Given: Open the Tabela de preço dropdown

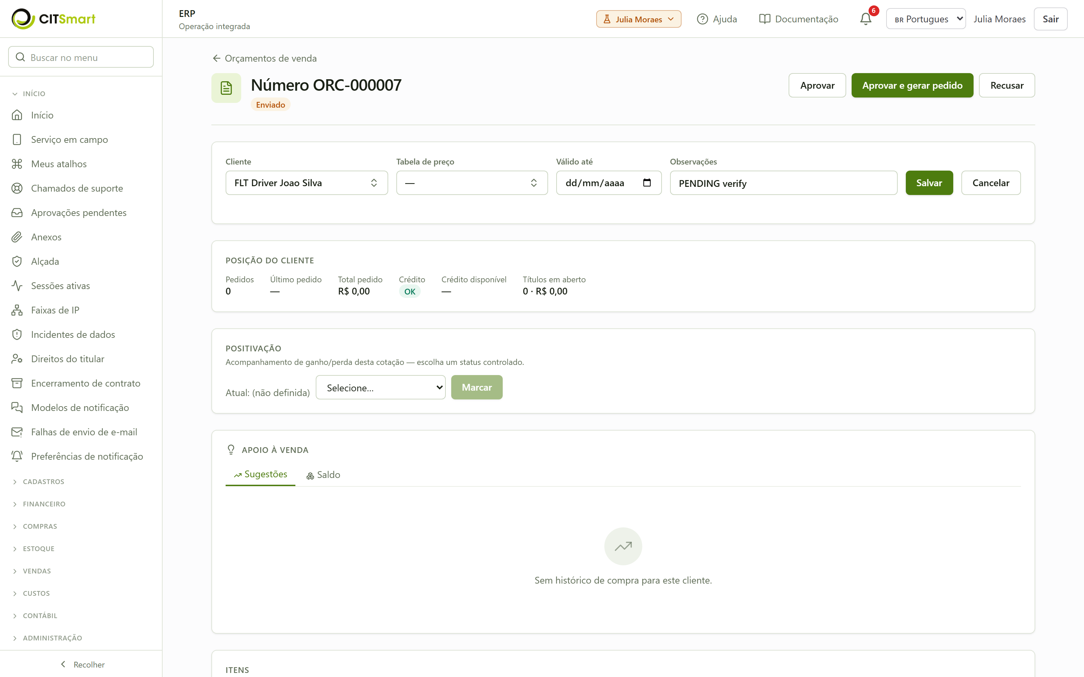Looking at the screenshot, I should [472, 183].
